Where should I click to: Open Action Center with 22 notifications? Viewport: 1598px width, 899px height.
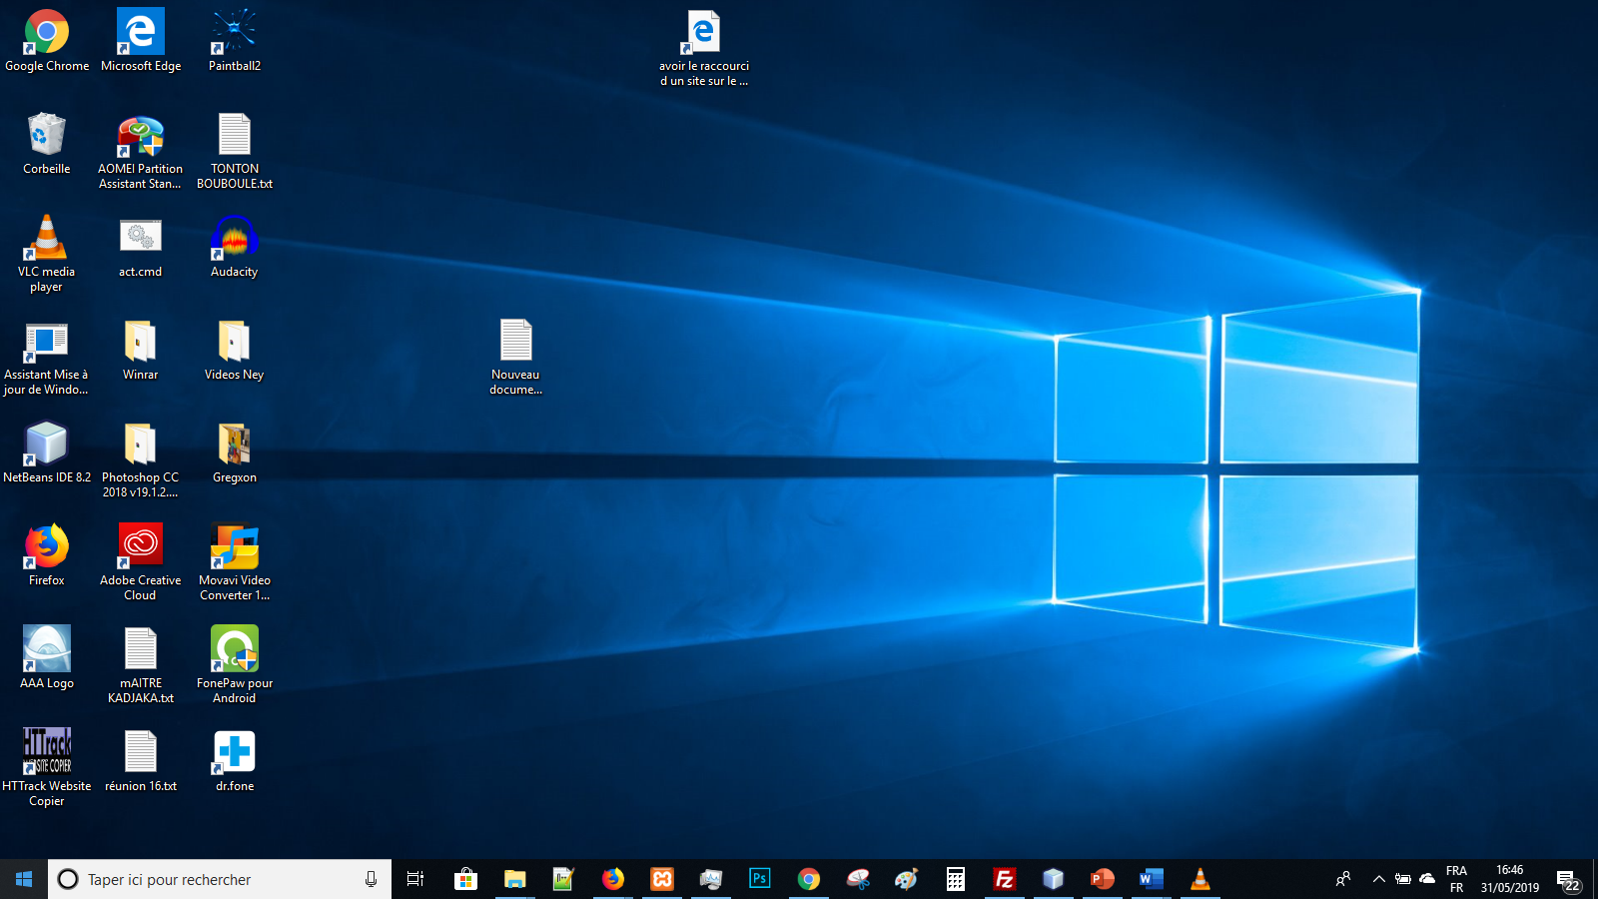(1569, 880)
